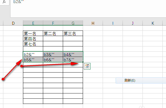The image size is (166, 108).
Task: Click the cell containing 第三名
Action: click(x=73, y=33)
